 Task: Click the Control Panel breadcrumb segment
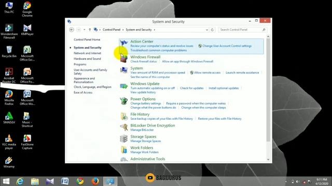[112, 30]
